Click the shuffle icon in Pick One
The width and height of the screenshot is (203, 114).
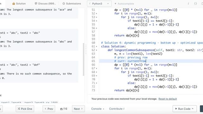[19, 109]
